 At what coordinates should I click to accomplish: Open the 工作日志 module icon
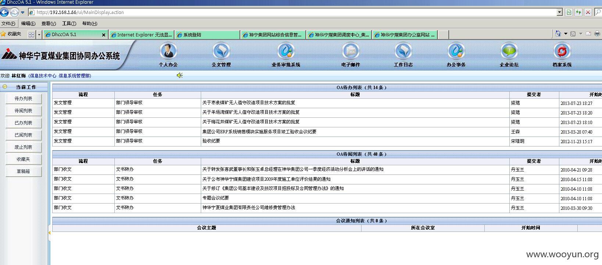tap(403, 51)
